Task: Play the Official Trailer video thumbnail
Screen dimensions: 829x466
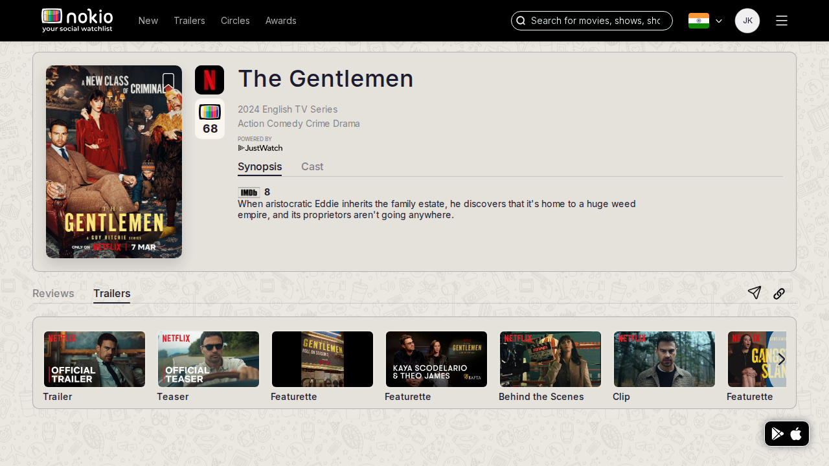Action: tap(95, 359)
